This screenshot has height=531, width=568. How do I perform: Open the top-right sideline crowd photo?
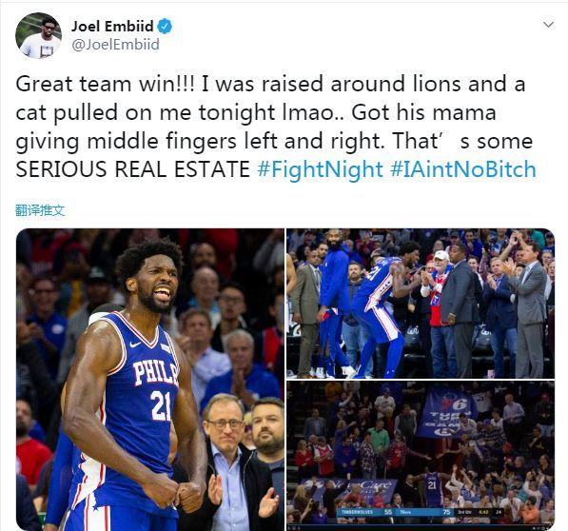(421, 304)
